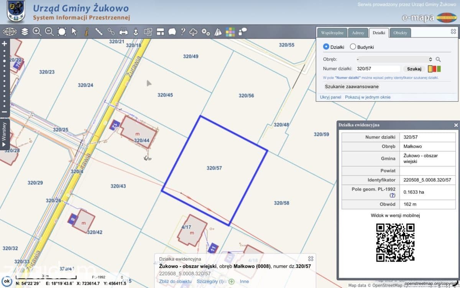Click the globe map icon in toolbar
Viewport: 460px width, 288px height.
pyautogui.click(x=10, y=32)
